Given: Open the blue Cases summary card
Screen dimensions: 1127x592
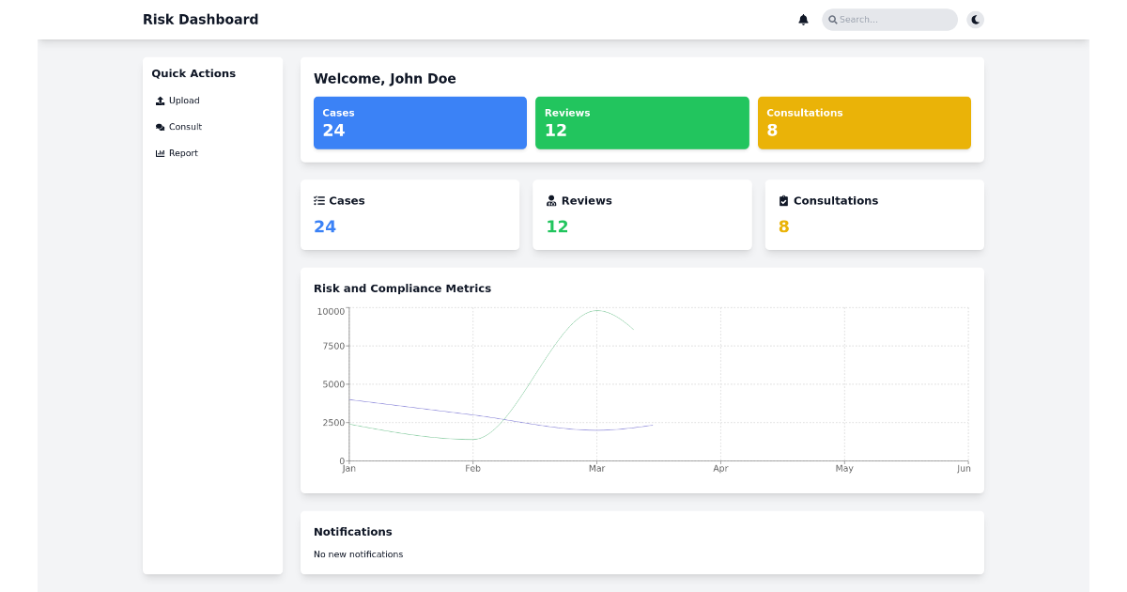Looking at the screenshot, I should point(420,122).
